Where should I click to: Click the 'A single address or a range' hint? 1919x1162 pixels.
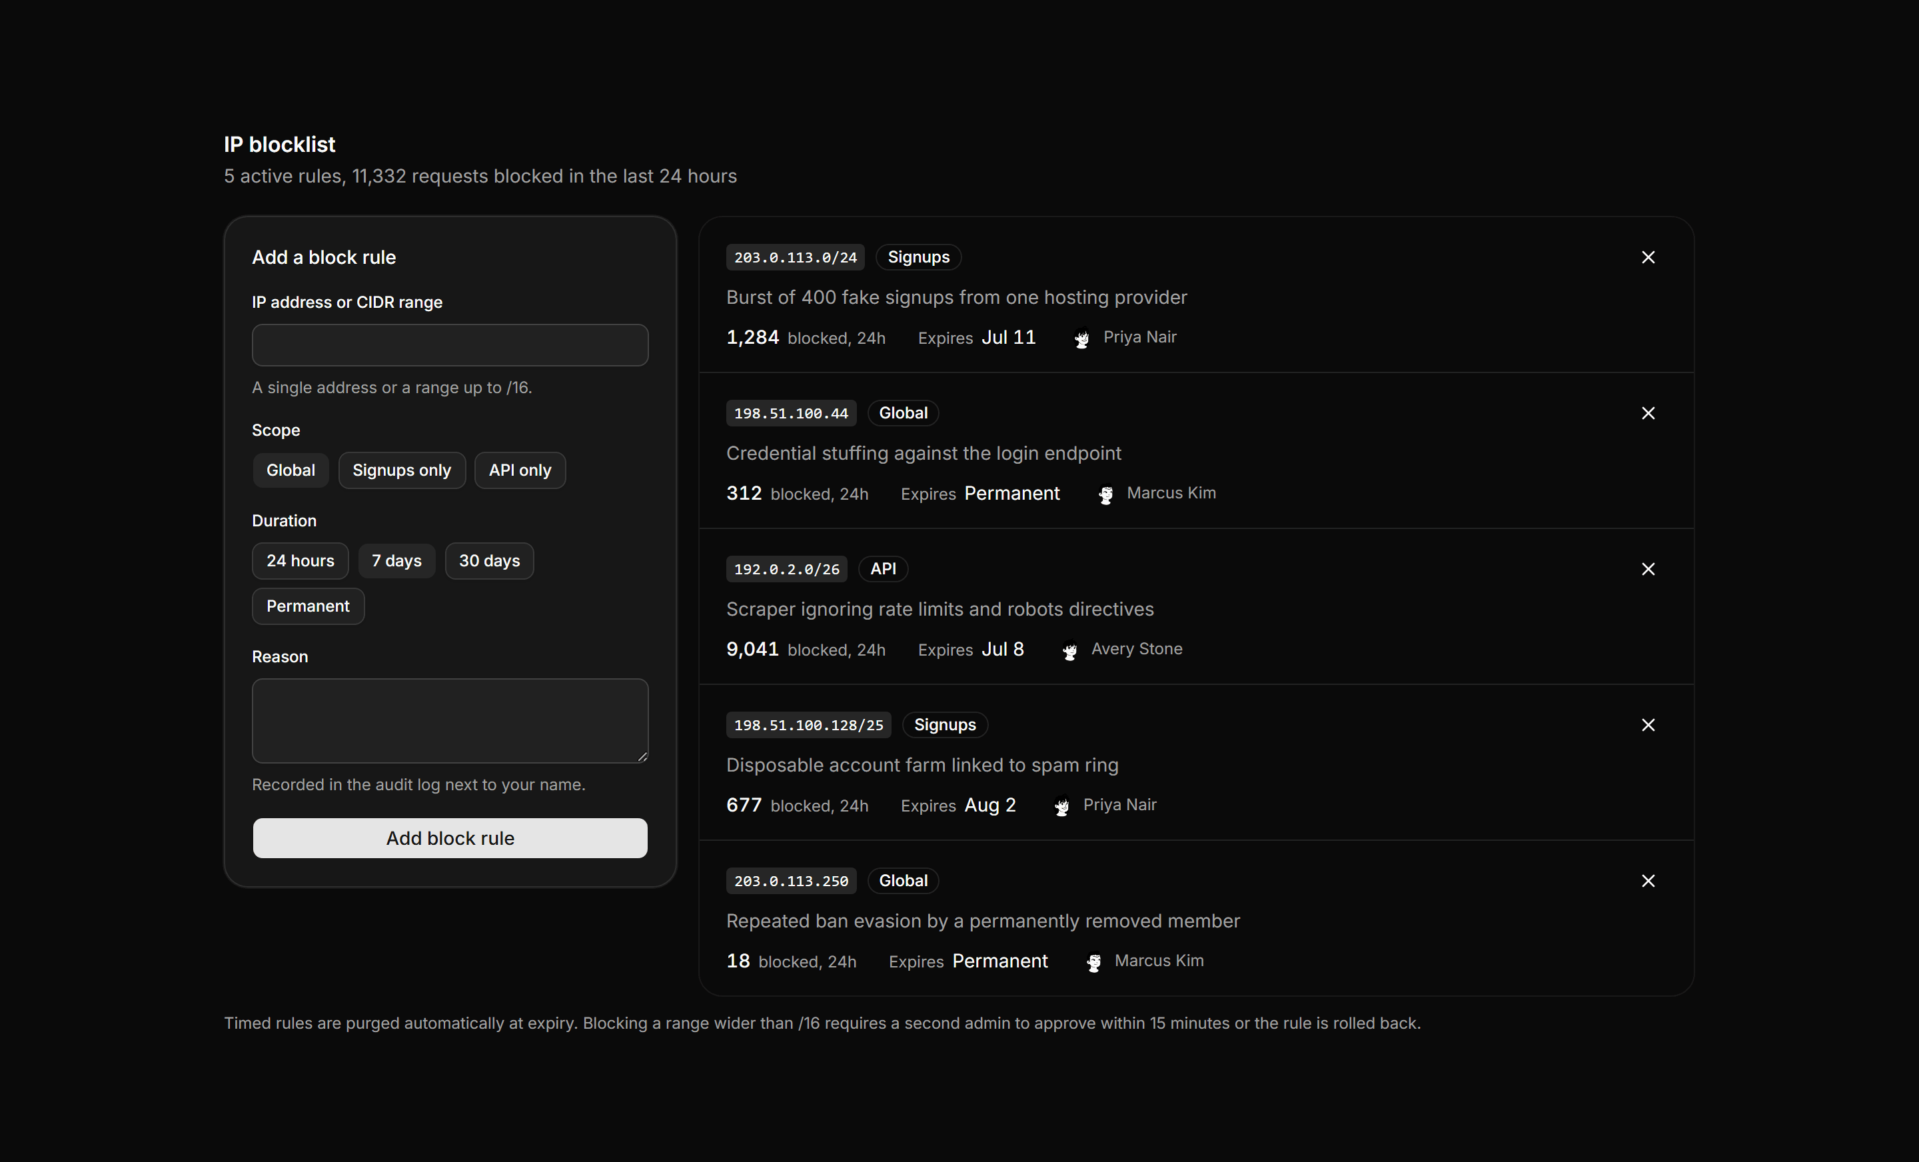pos(392,387)
